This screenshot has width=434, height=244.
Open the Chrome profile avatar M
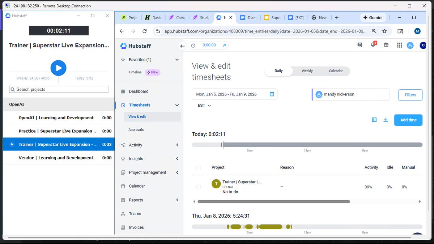coord(417,31)
